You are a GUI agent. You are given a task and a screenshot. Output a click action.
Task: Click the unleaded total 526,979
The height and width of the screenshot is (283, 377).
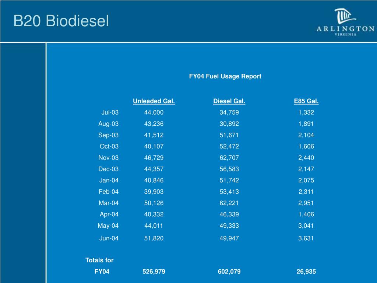click(154, 272)
